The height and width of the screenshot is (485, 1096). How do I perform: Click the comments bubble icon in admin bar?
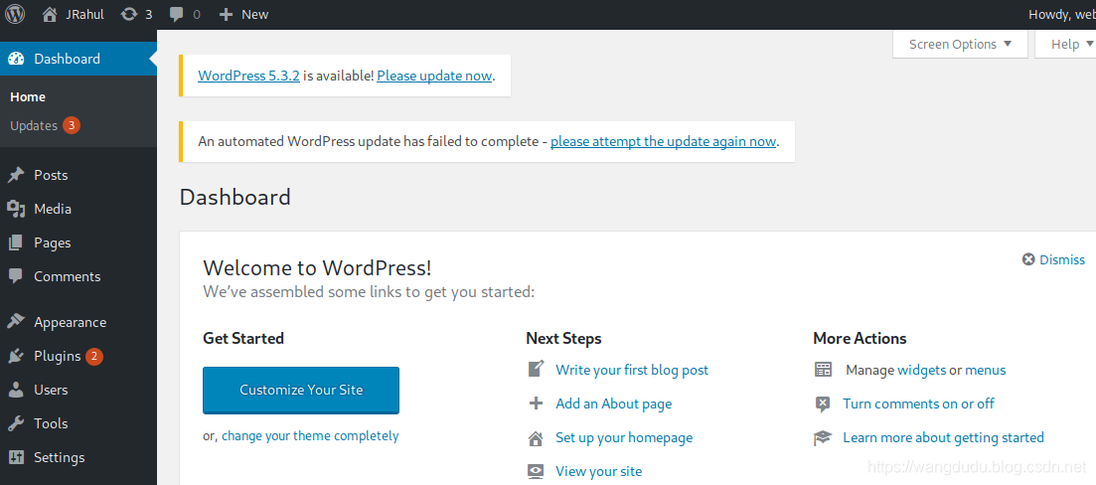178,15
